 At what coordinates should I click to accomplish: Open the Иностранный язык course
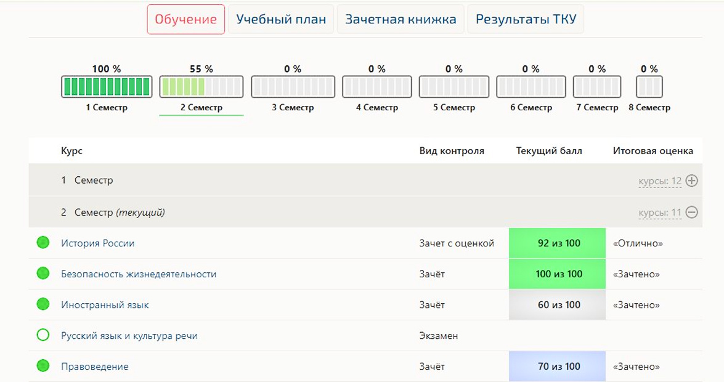pos(105,305)
